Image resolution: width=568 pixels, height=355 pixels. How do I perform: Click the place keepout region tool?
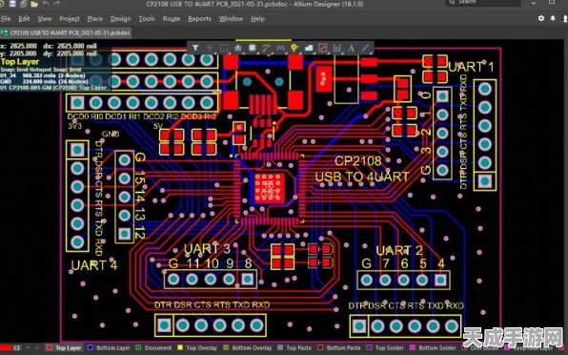[323, 48]
